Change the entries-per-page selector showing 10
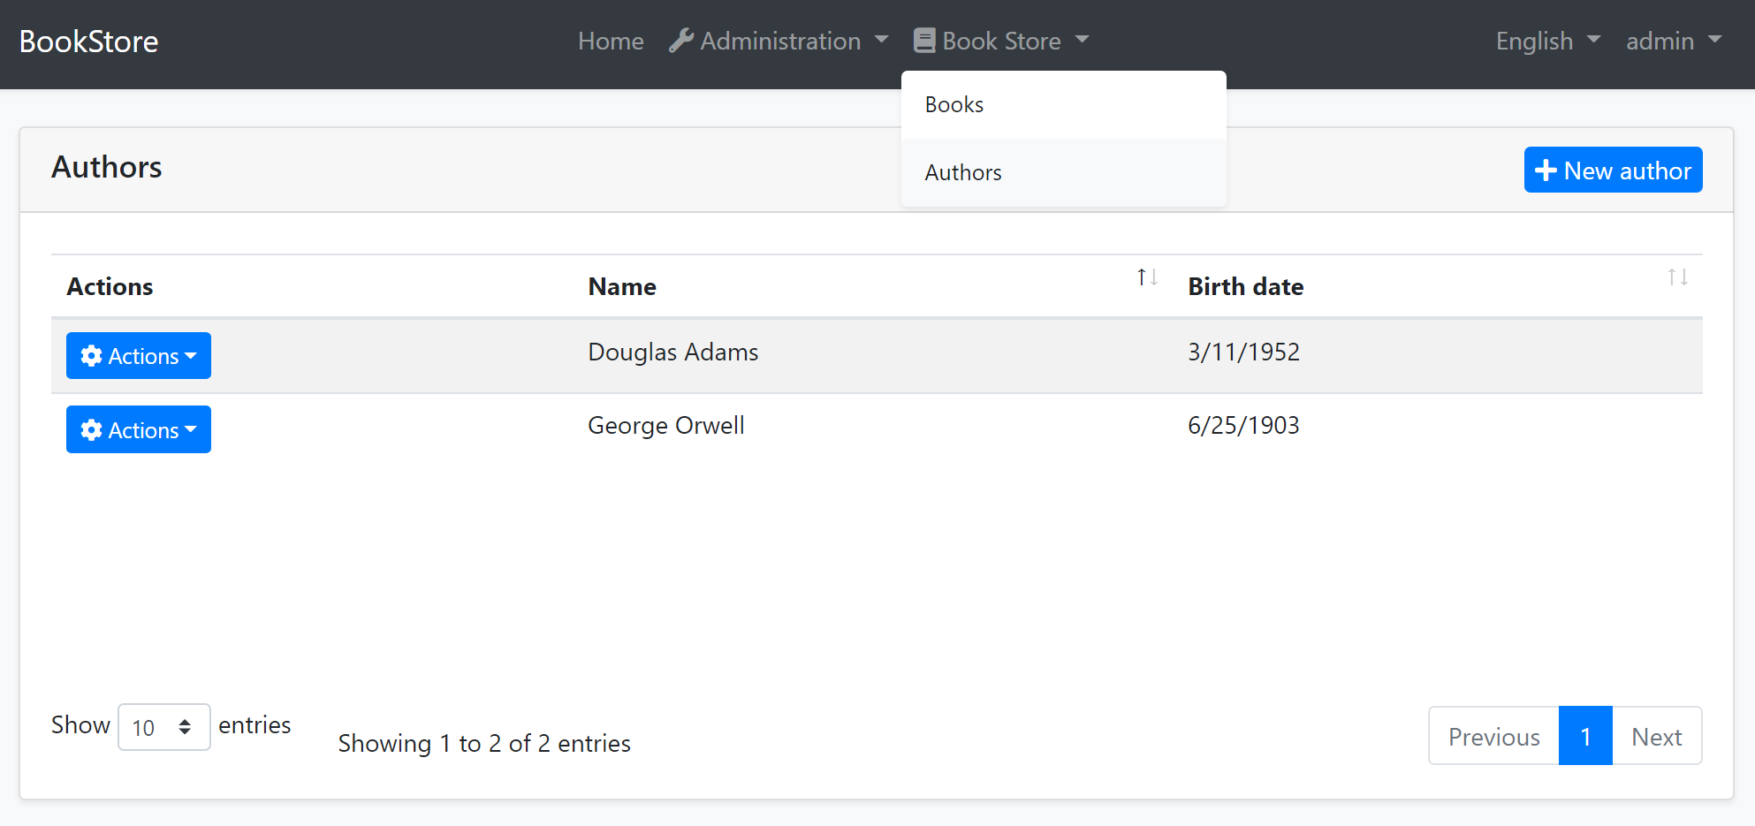Screen dimensions: 1755x826 [x=163, y=727]
